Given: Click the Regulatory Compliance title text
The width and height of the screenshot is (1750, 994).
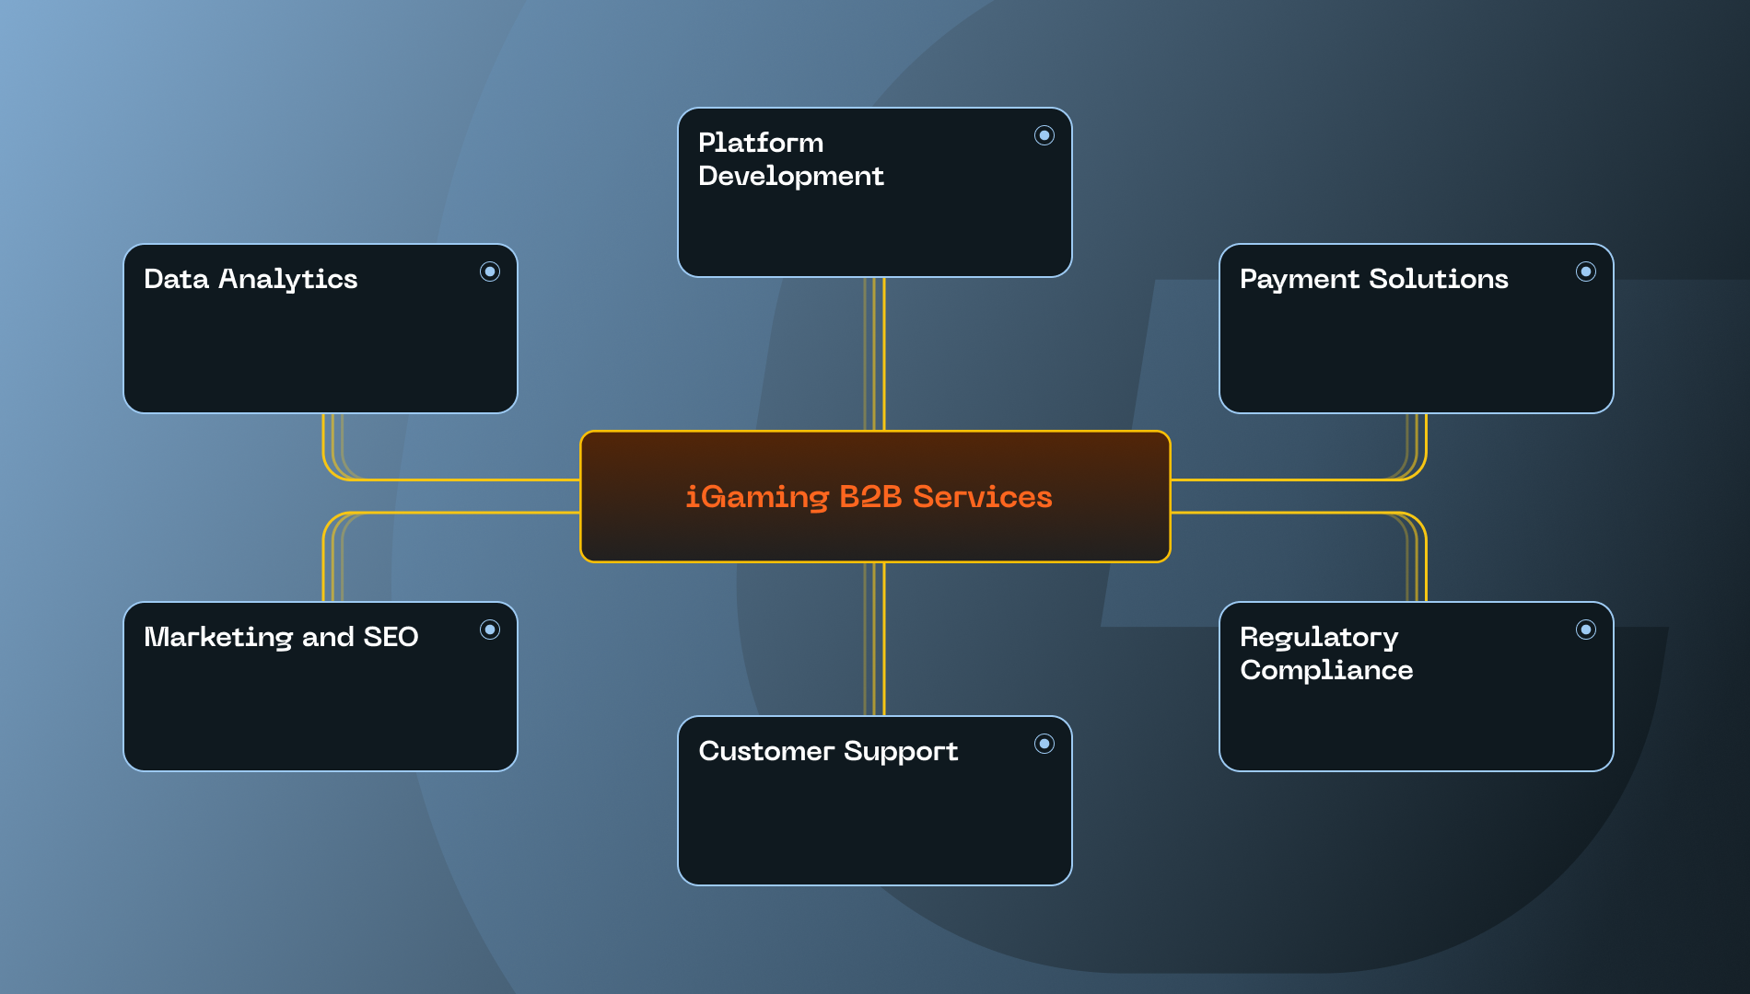Looking at the screenshot, I should point(1326,653).
